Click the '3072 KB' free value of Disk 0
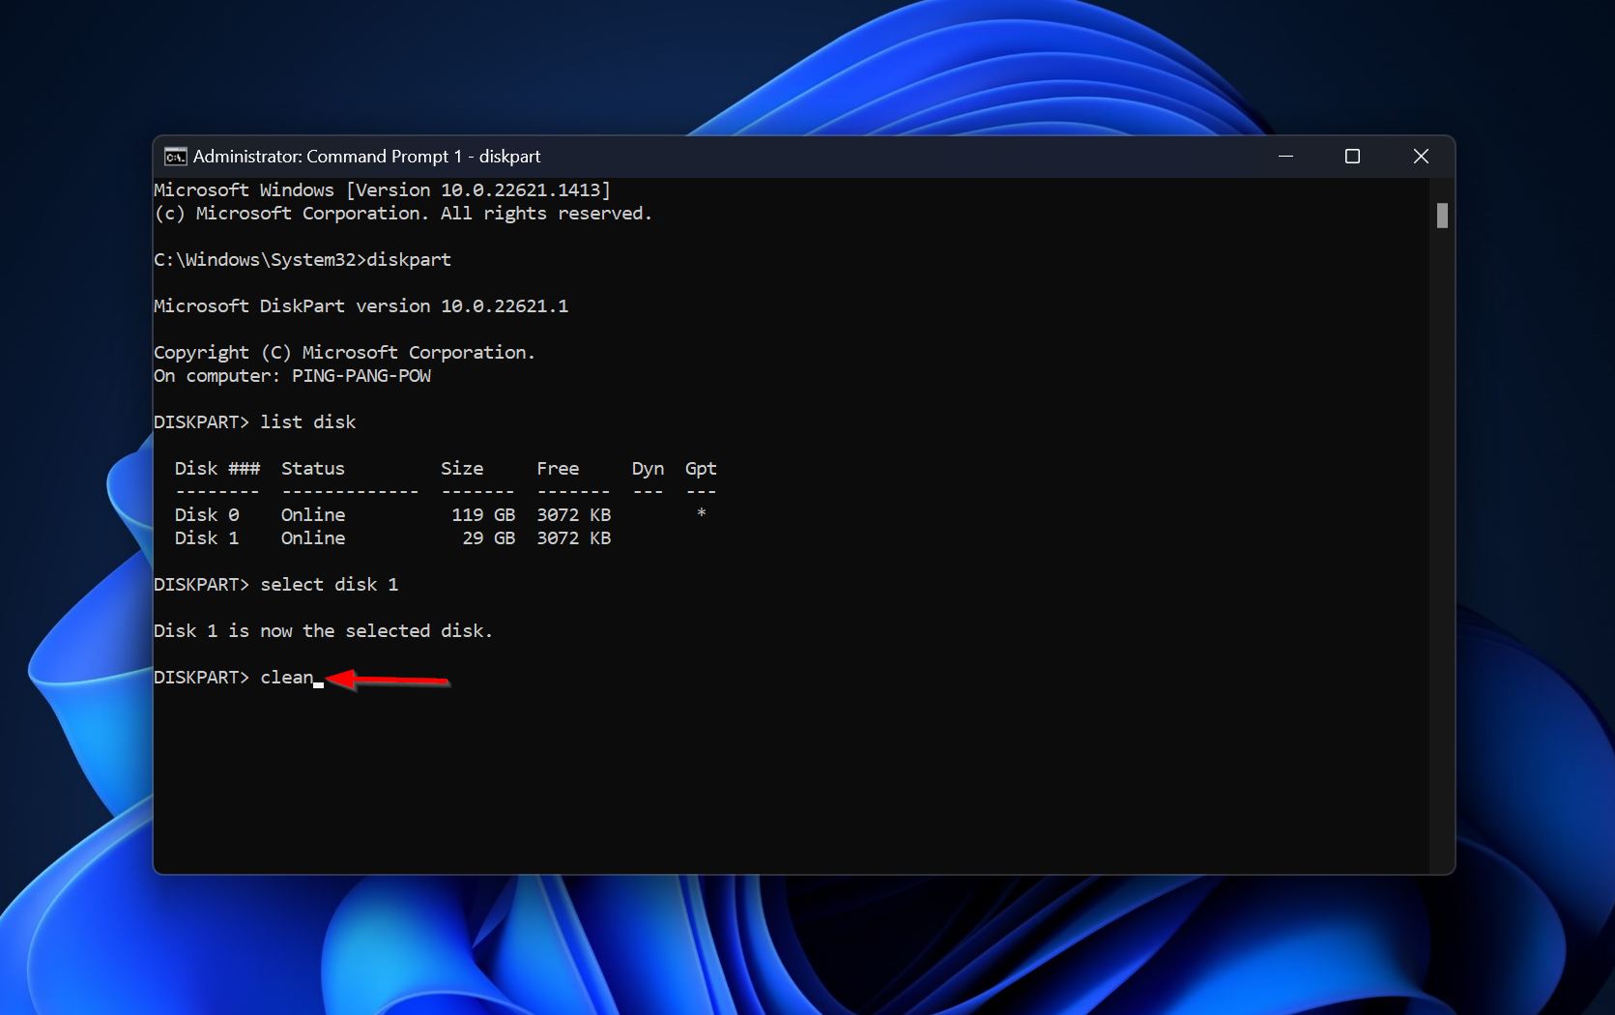1615x1015 pixels. pyautogui.click(x=574, y=515)
